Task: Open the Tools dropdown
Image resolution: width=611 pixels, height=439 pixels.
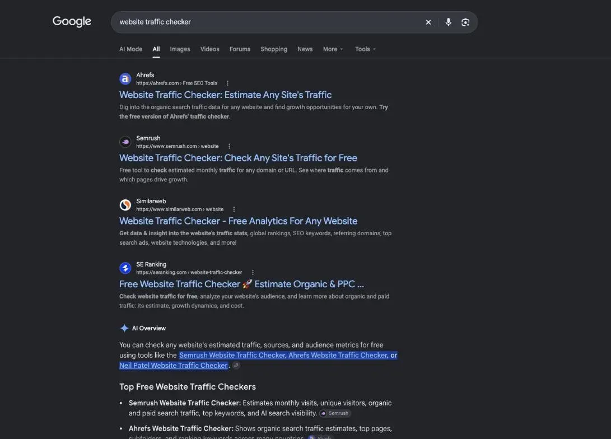Action: pos(365,49)
